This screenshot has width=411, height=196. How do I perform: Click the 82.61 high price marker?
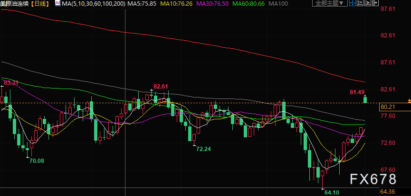click(161, 86)
